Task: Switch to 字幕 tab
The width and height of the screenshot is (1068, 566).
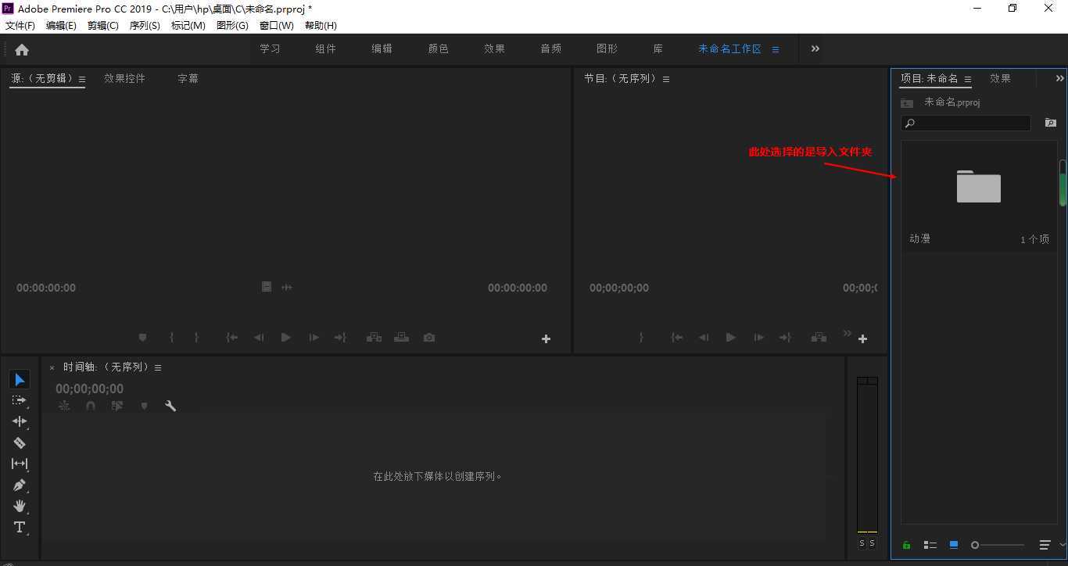Action: (188, 78)
